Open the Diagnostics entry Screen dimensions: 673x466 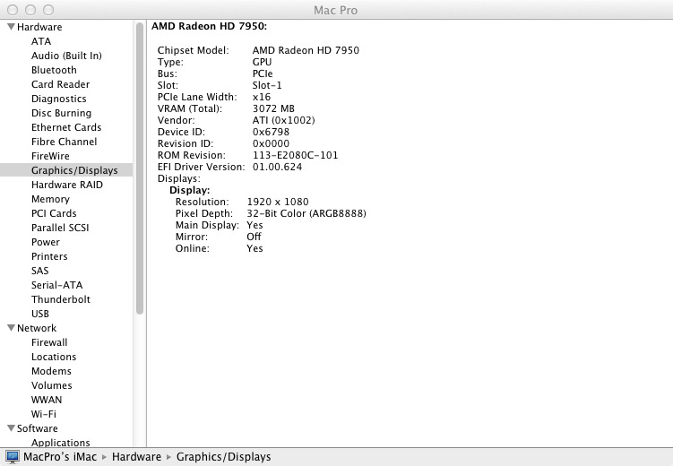[x=59, y=99]
